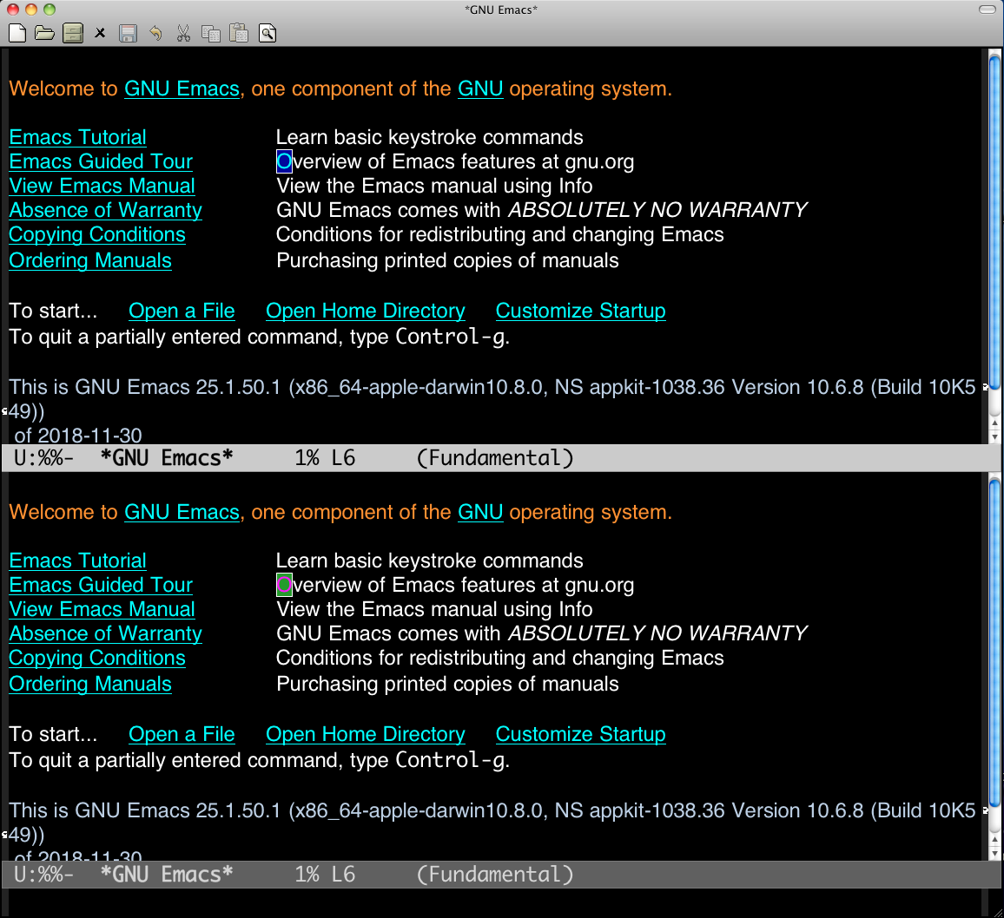Click the 'This is GNU Emacs 25.1.50.1' line in lower pane

point(492,810)
